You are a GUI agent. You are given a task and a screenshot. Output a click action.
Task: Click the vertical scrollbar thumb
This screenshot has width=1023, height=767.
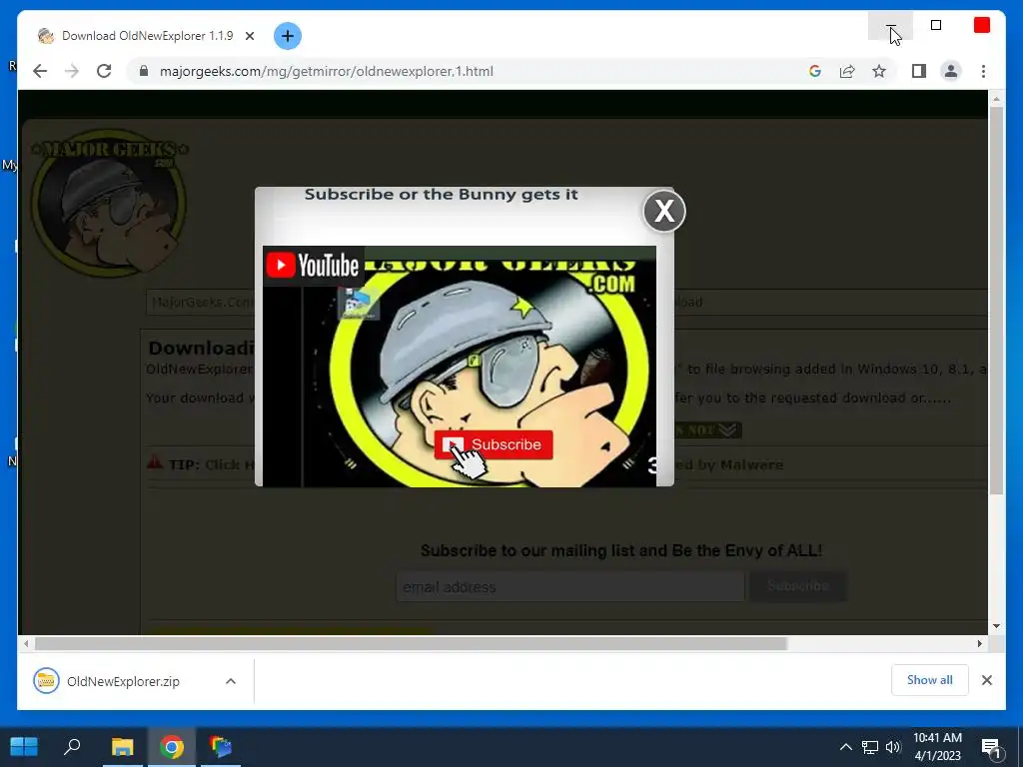tap(996, 301)
